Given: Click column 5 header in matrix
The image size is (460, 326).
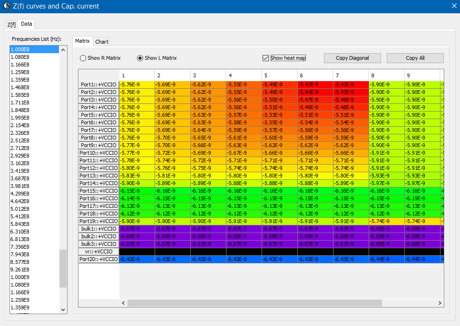Looking at the screenshot, I should coord(279,75).
